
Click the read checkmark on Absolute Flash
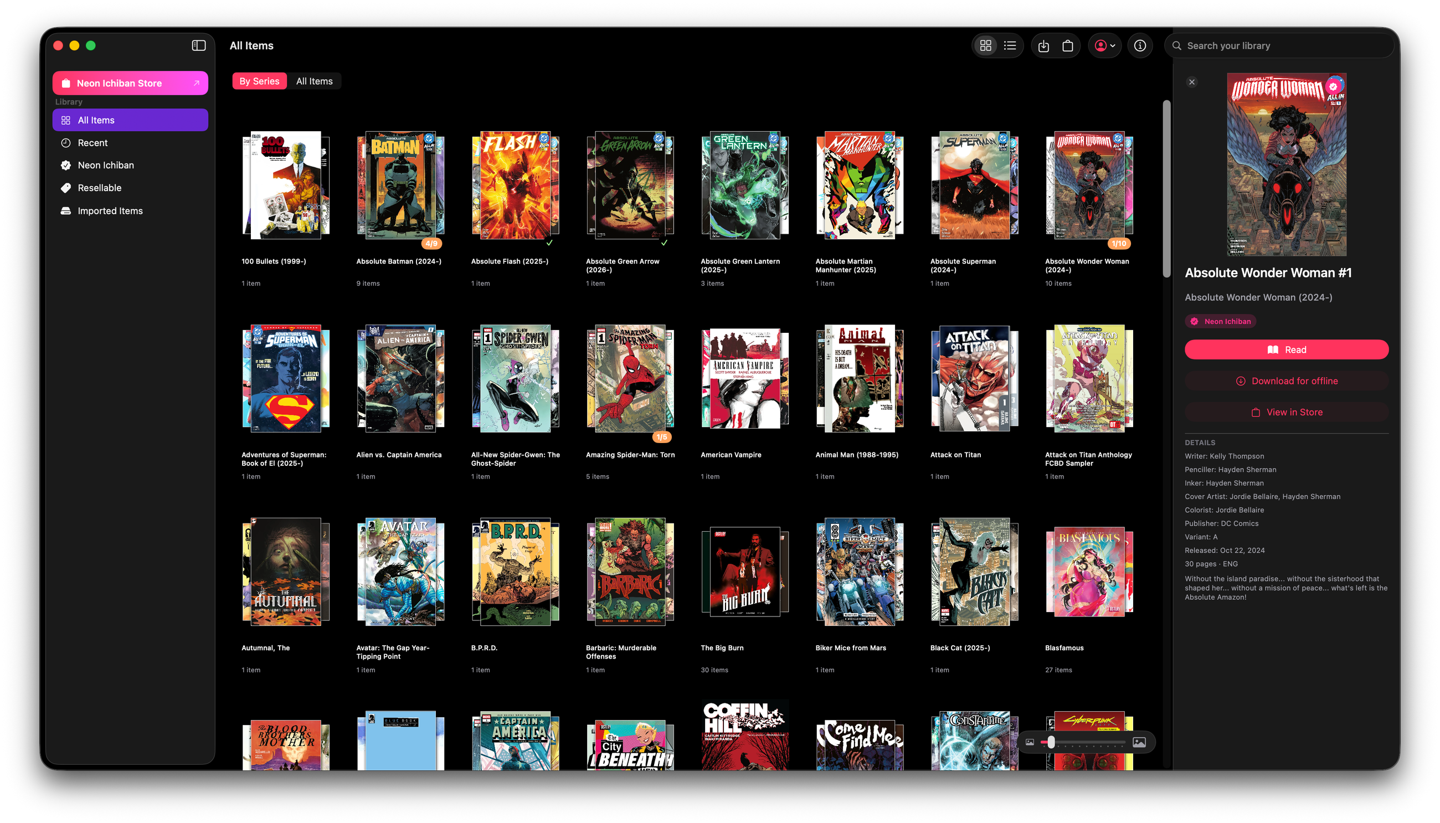pyautogui.click(x=549, y=243)
